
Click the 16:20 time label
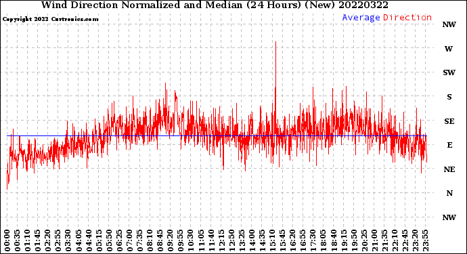[292, 240]
